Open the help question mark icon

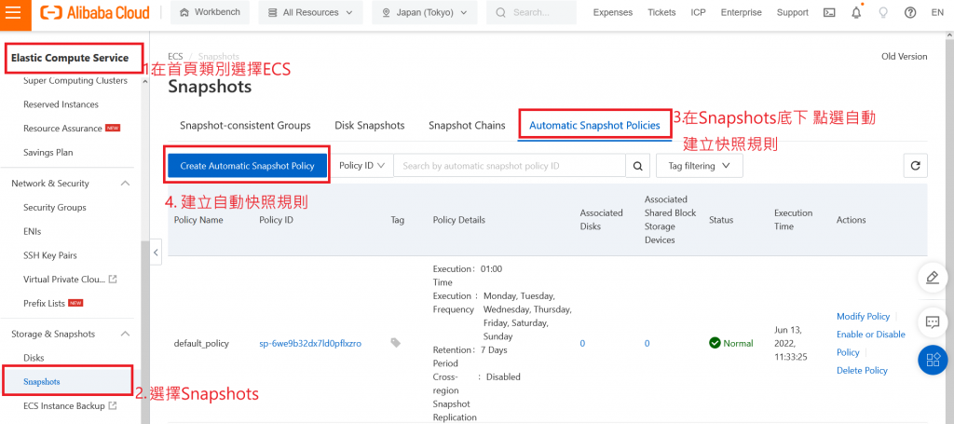(x=910, y=12)
